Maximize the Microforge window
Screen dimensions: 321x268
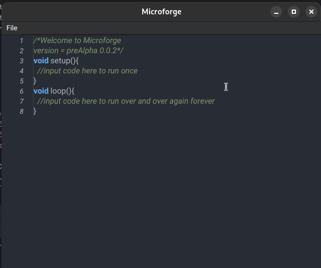click(x=293, y=12)
